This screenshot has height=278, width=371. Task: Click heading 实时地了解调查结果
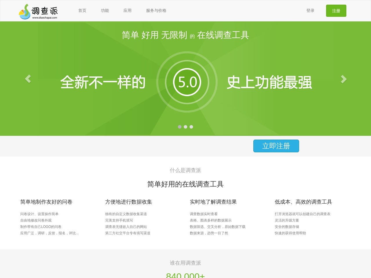tap(213, 202)
